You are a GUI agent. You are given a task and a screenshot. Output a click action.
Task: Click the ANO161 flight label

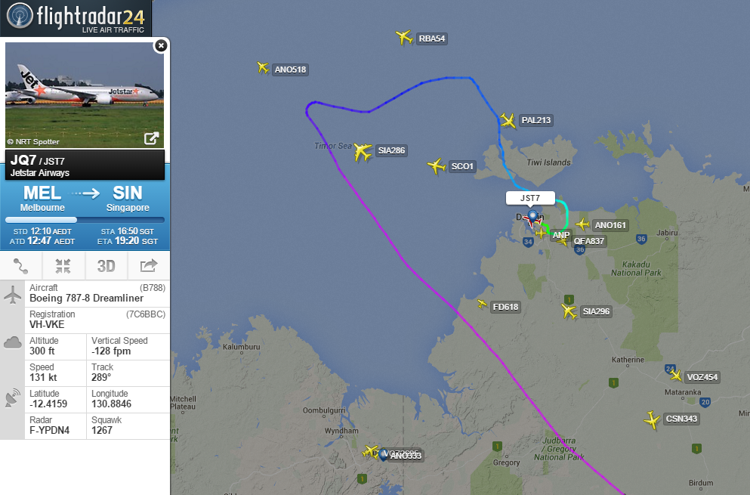(x=610, y=225)
